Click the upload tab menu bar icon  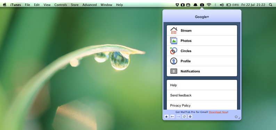182,5
